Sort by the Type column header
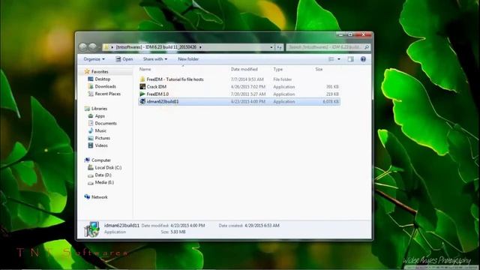The width and height of the screenshot is (480, 270). click(278, 70)
